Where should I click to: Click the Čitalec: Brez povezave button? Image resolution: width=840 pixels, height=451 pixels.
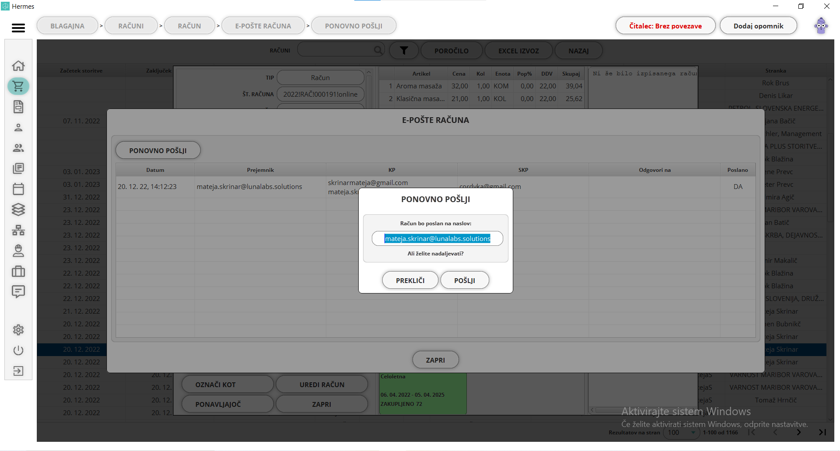[665, 26]
